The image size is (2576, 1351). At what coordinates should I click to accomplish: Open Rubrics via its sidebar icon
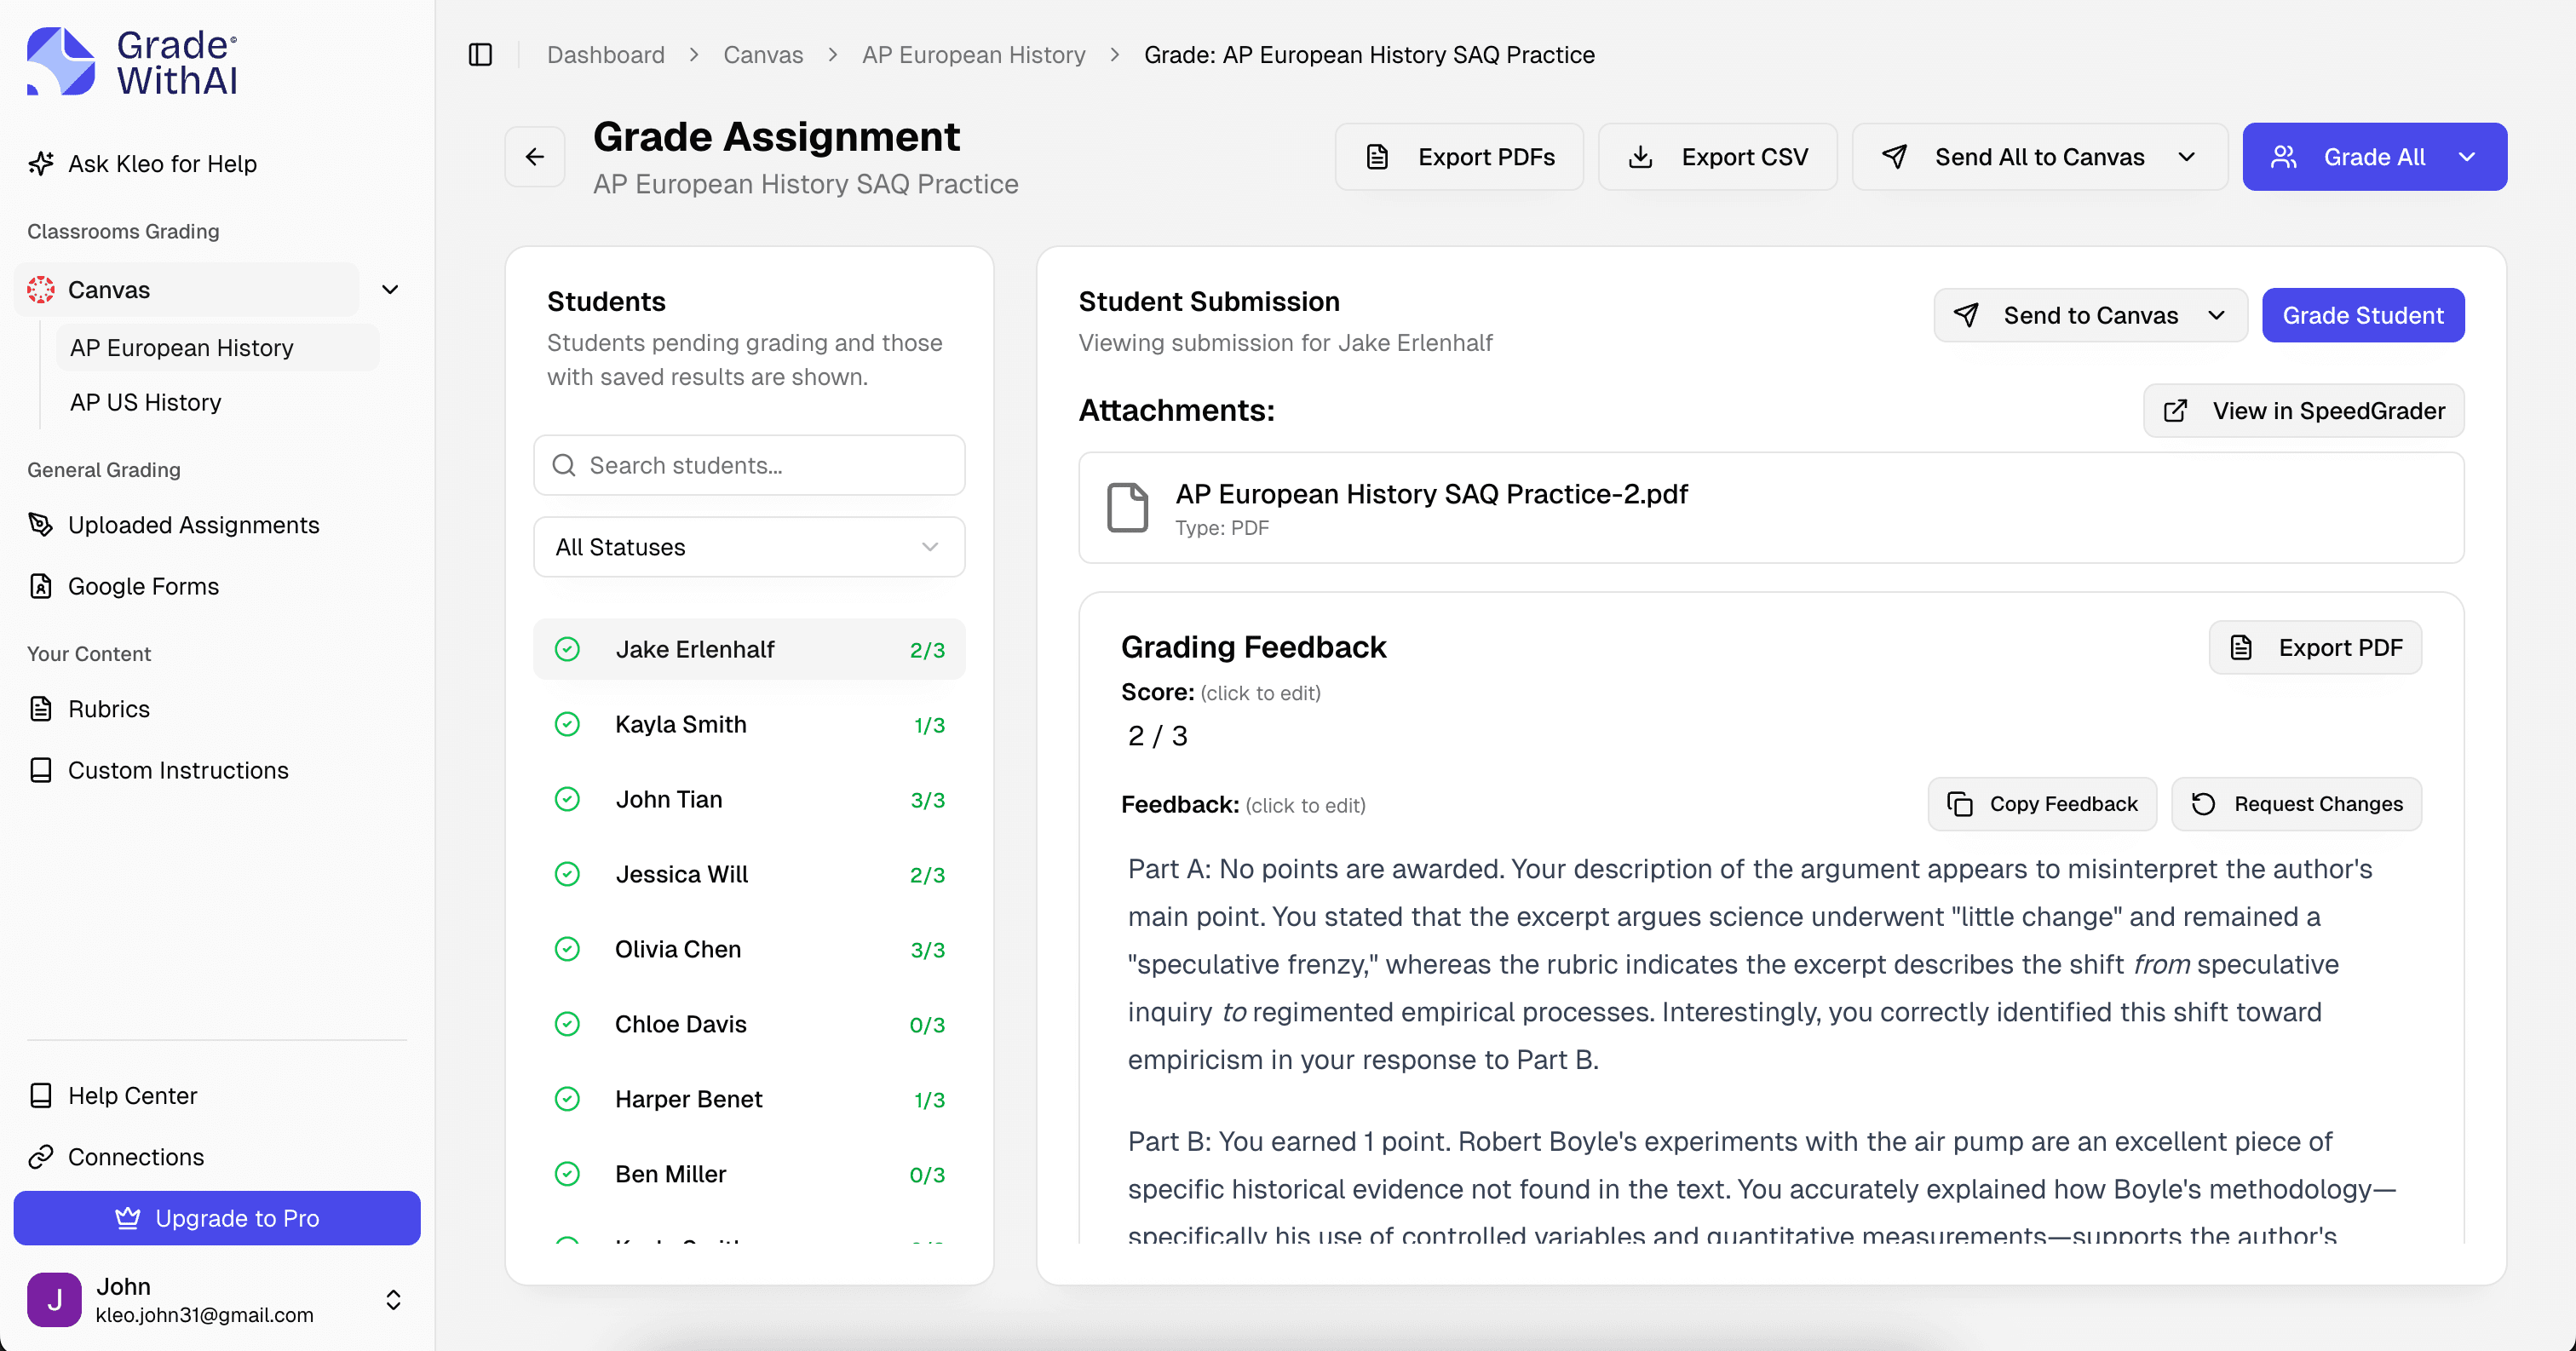coord(41,708)
